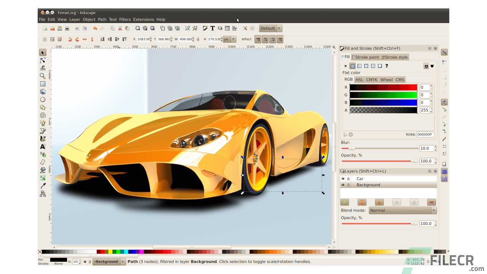Choose the Spiral tool
This screenshot has height=274, width=487.
43,115
